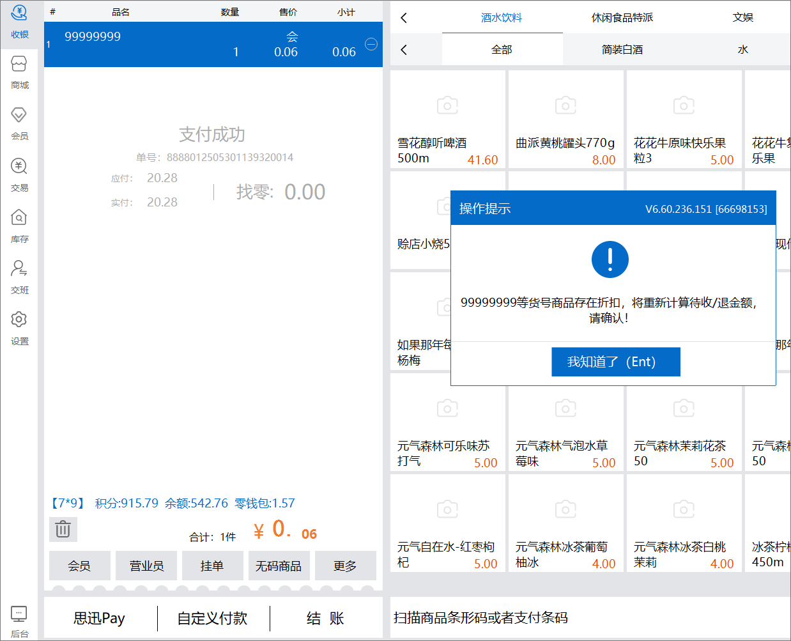
Task: Switch to the 酒水饮料 category tab
Action: point(502,18)
